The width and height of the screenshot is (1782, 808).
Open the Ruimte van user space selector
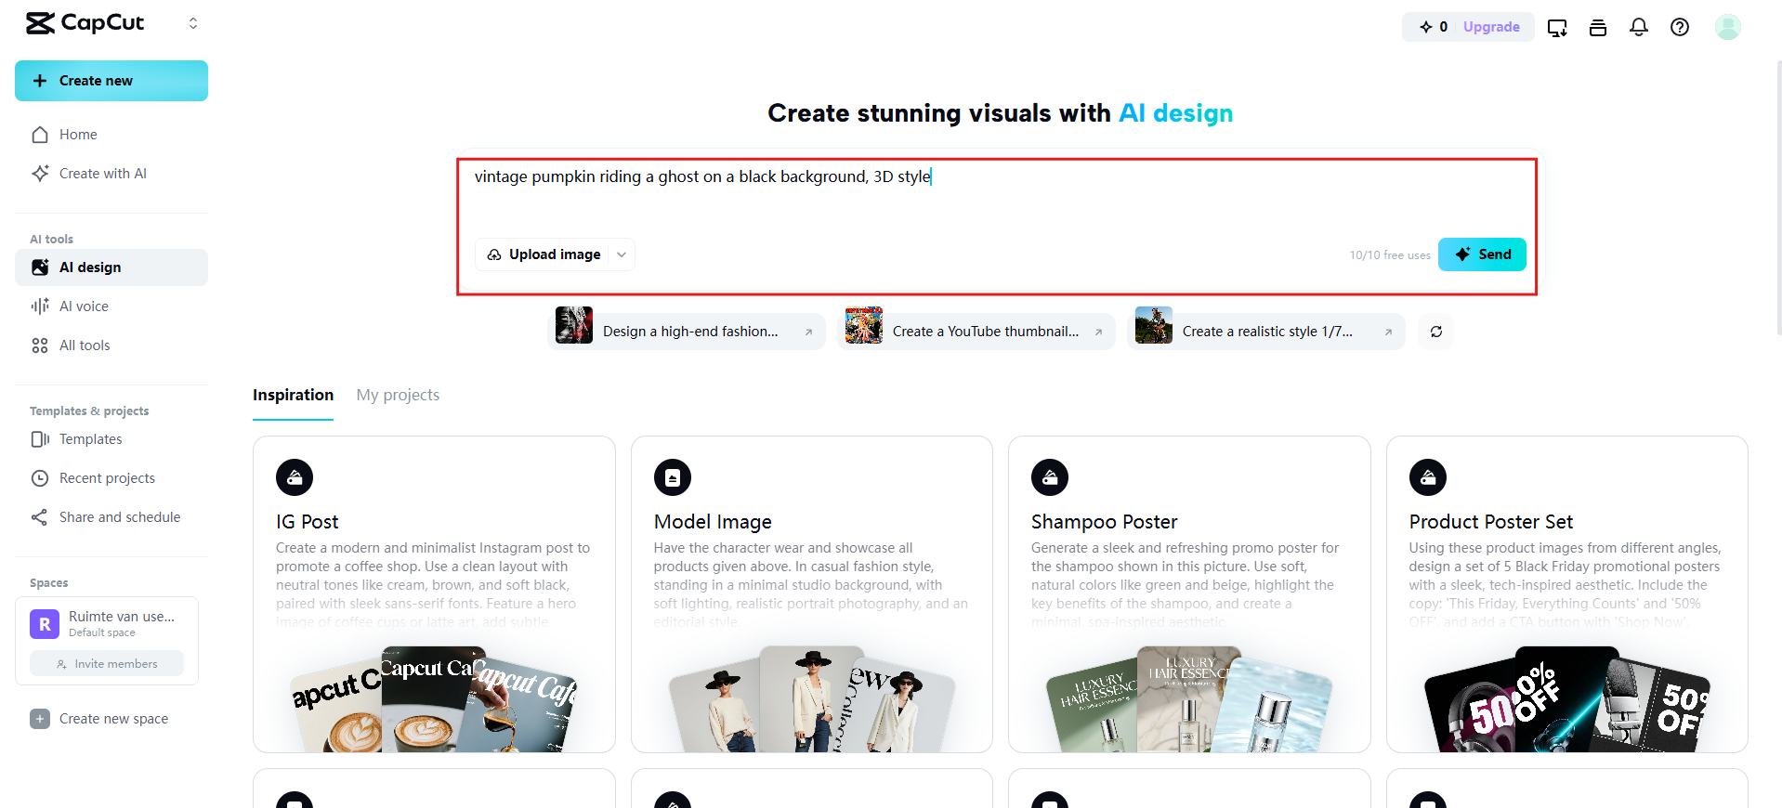pos(107,623)
